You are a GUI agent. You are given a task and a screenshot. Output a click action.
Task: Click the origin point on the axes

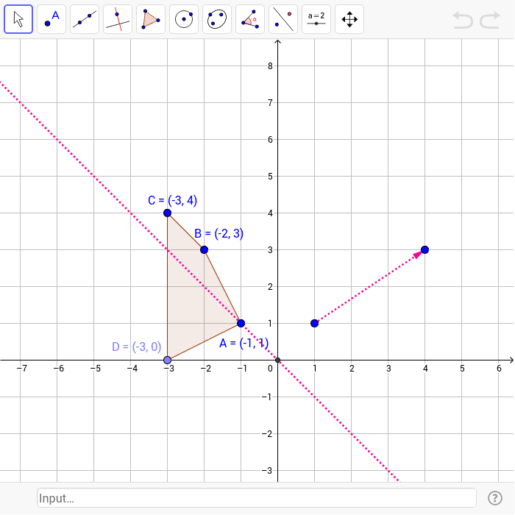pos(277,360)
